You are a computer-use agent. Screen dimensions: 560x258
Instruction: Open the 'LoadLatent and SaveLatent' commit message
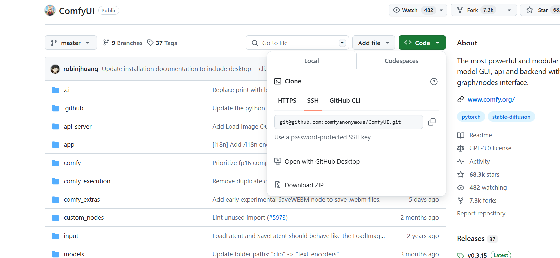[299, 236]
